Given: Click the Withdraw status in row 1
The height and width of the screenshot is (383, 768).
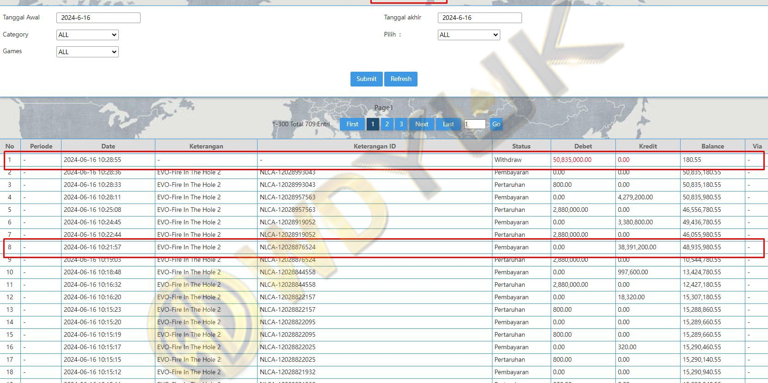Looking at the screenshot, I should click(x=508, y=160).
